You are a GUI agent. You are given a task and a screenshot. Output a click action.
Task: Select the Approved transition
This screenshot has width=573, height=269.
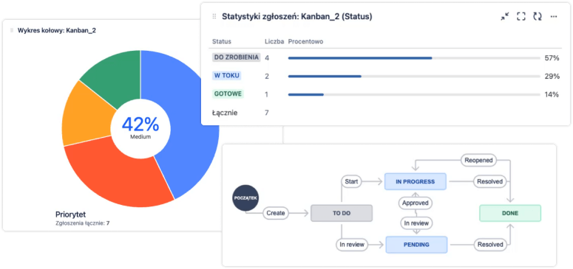[x=415, y=203]
